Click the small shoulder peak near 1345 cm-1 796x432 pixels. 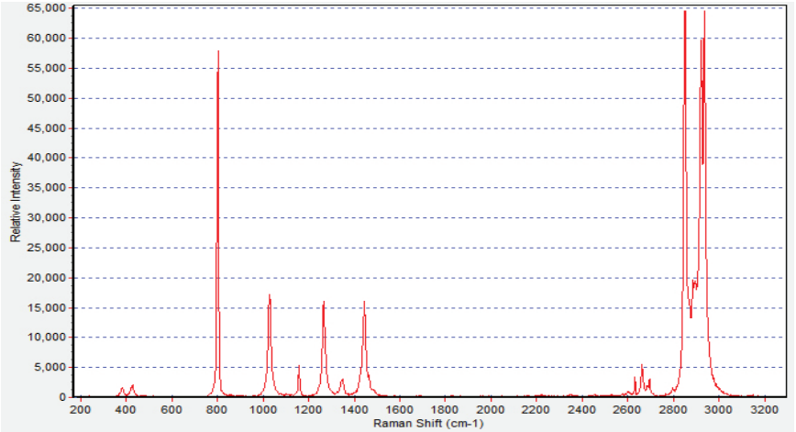click(342, 380)
